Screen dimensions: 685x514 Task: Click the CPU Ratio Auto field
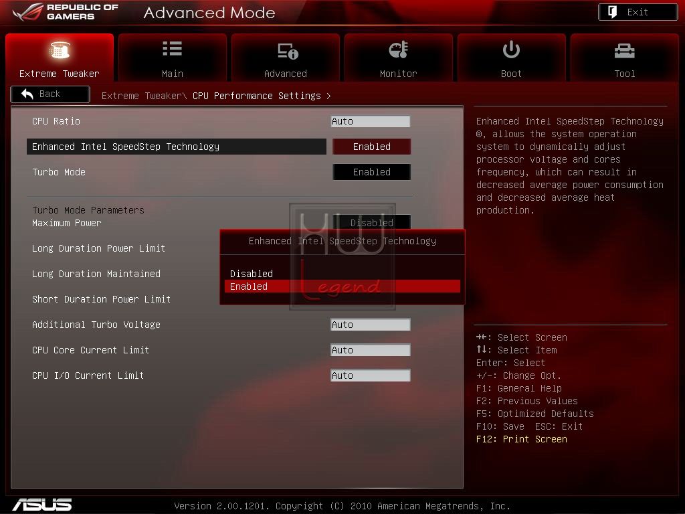(x=371, y=121)
